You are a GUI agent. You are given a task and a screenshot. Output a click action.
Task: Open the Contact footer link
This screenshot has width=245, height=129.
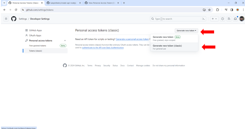point(130,65)
